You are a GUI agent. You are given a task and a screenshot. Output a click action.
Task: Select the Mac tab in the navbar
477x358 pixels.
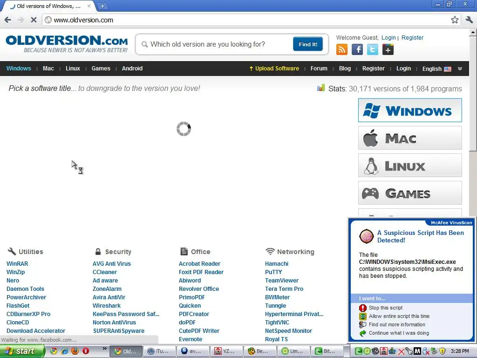[48, 69]
